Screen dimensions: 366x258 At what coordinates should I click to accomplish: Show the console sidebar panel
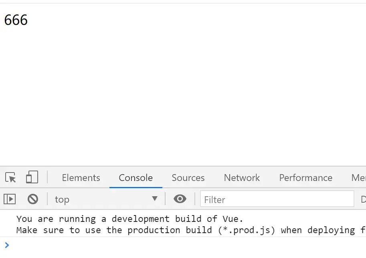[x=10, y=199]
